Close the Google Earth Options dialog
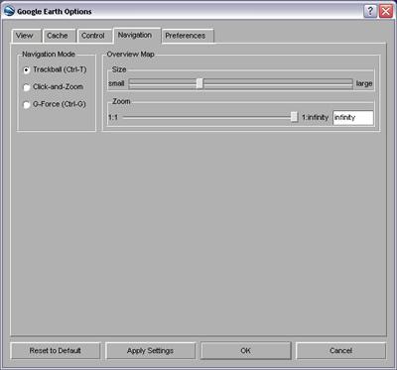Screen dimensions: 397x370 point(386,11)
